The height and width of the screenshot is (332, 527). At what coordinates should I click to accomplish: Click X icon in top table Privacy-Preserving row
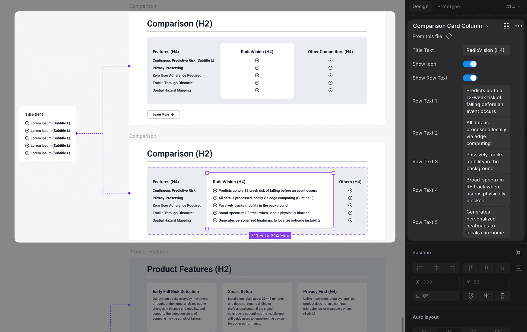pos(330,68)
